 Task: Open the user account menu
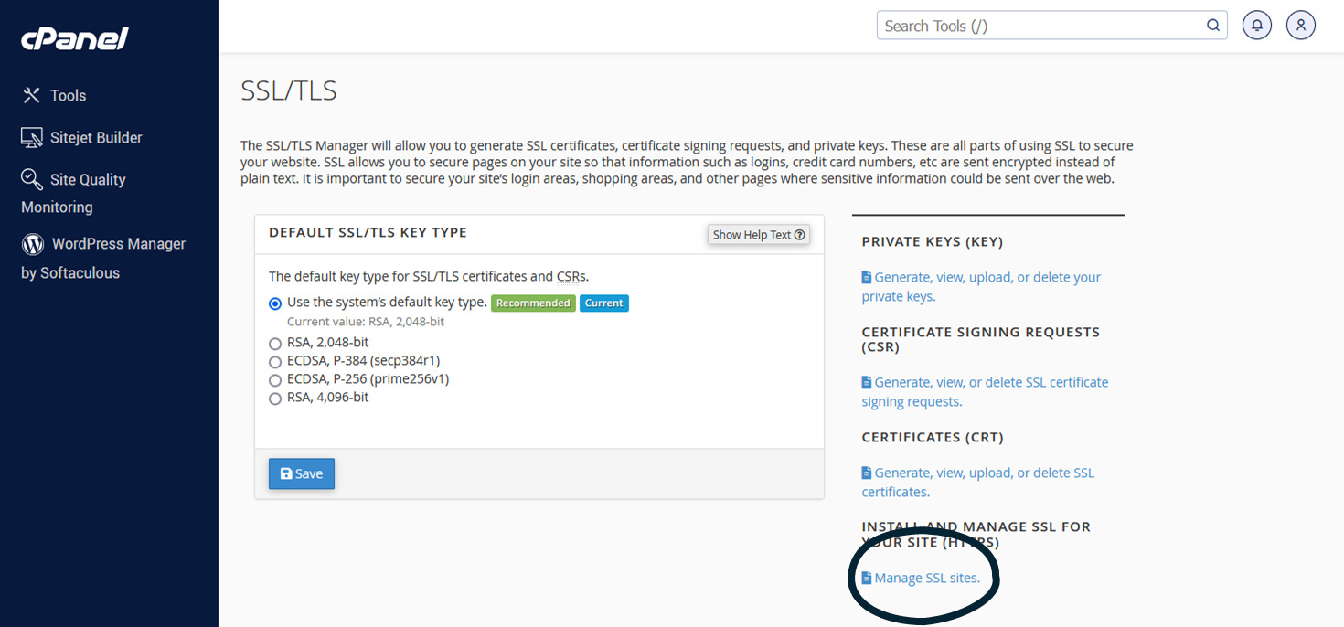(1300, 26)
